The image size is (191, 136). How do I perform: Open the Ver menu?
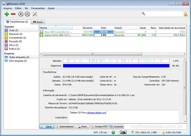coord(26,8)
